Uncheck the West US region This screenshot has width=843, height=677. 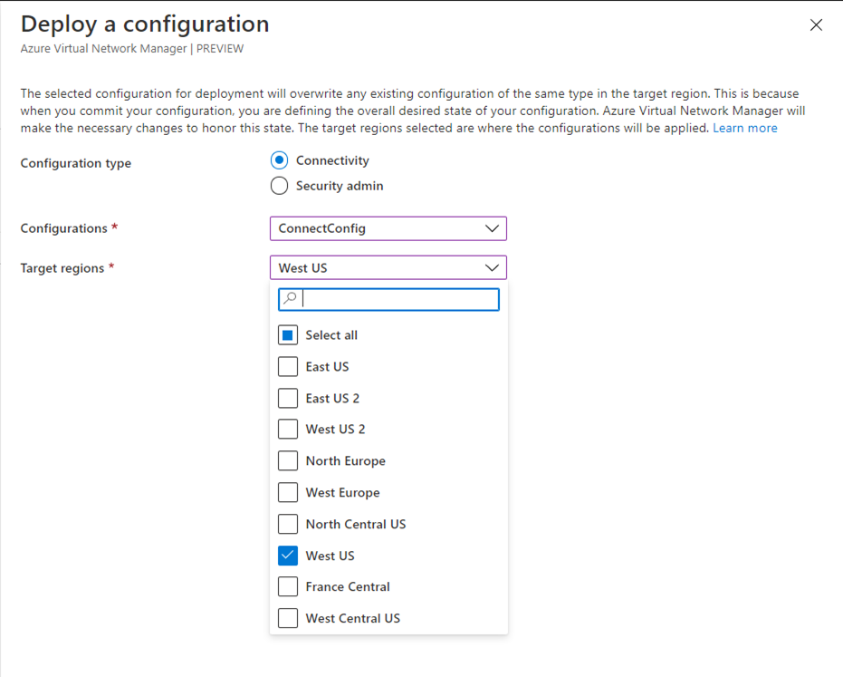click(288, 556)
